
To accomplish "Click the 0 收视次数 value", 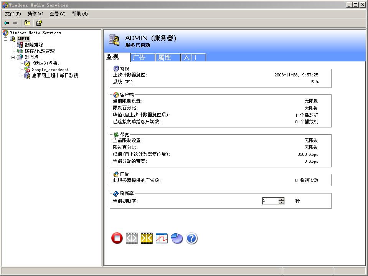I will click(307, 180).
